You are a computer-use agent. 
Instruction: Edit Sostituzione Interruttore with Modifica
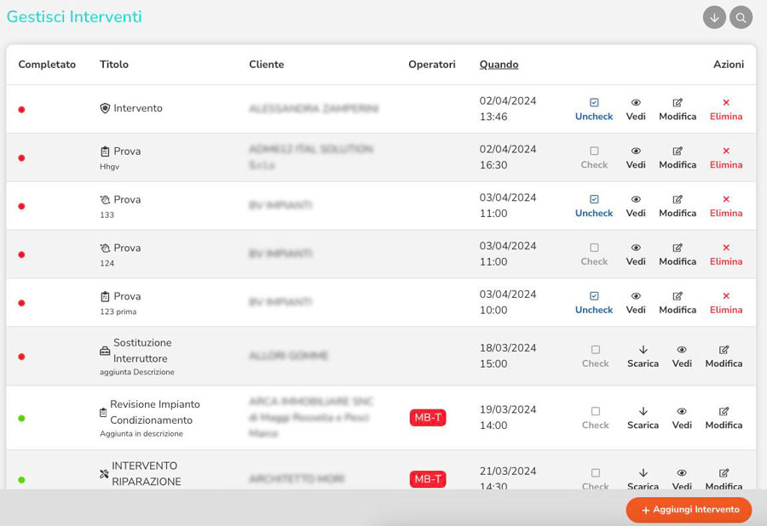[x=724, y=357]
